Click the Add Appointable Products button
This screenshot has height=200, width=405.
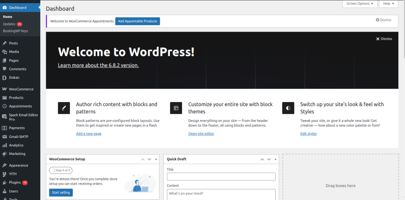tap(137, 21)
